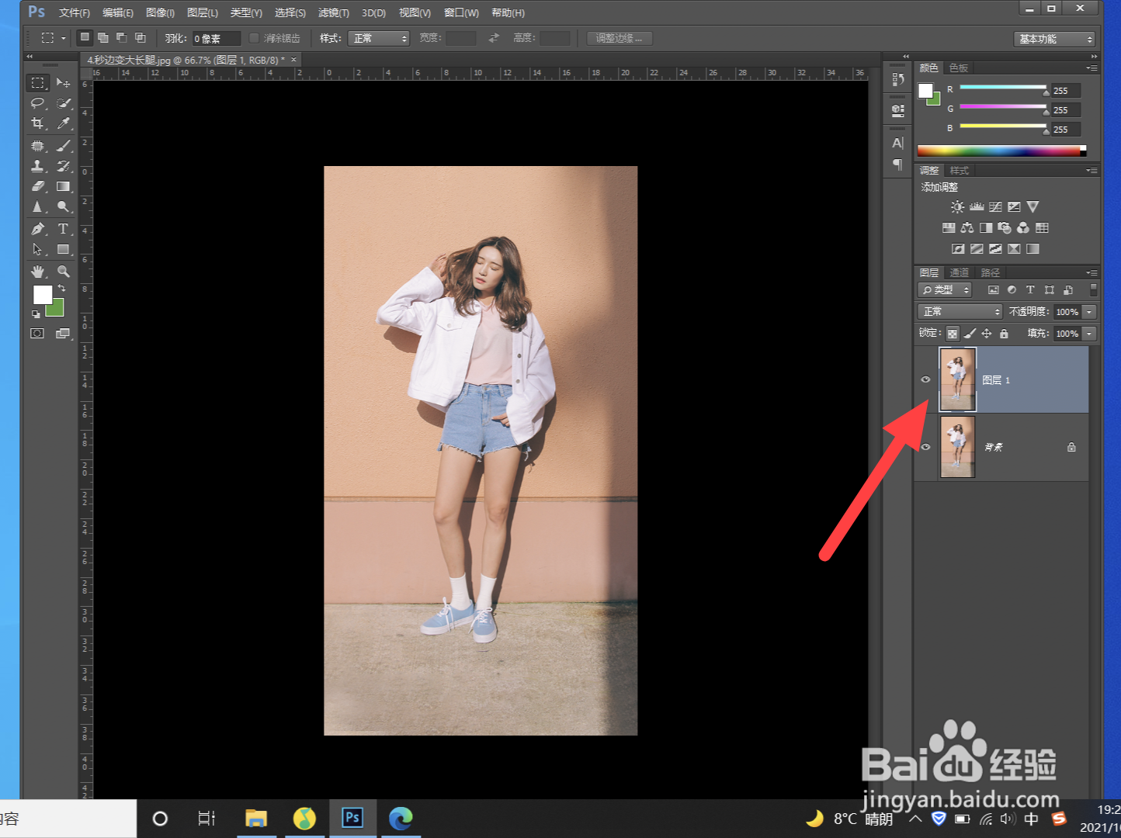Open the 样式 style dropdown (正常)
This screenshot has height=838, width=1121.
coord(378,38)
